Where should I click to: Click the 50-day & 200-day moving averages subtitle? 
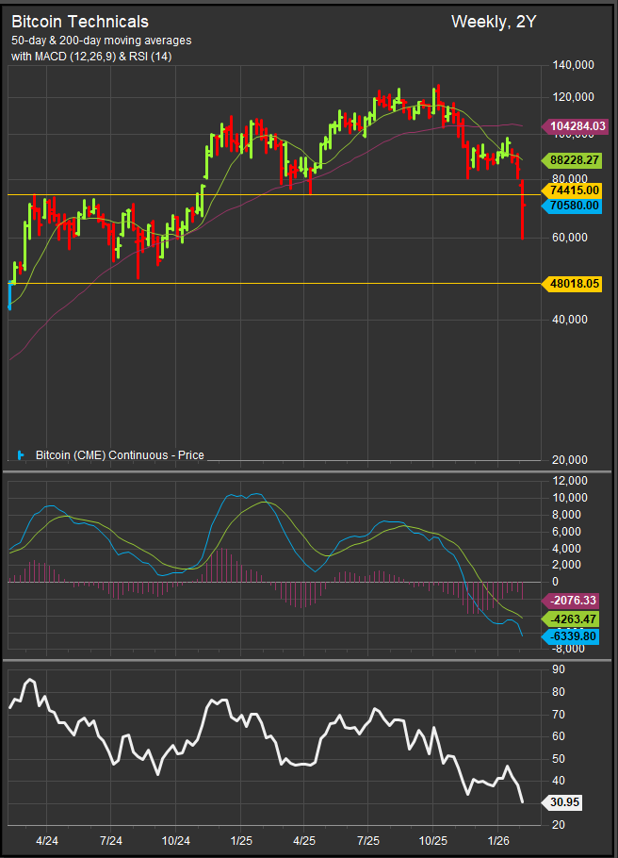(101, 41)
